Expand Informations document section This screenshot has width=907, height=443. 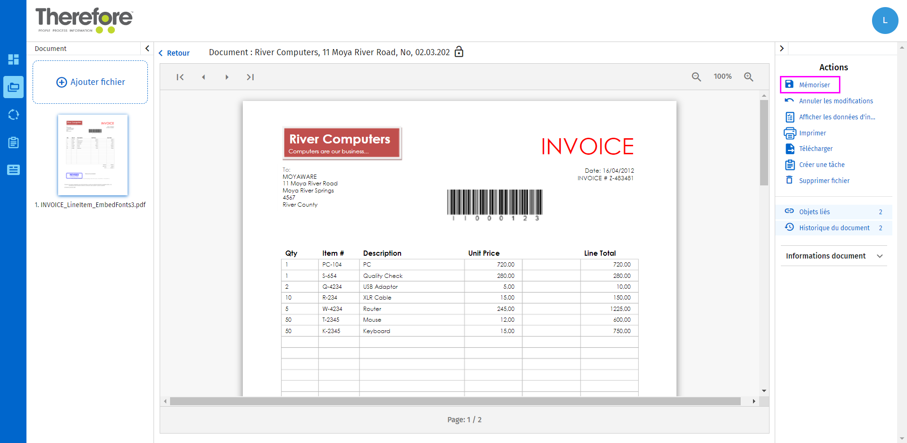coord(834,256)
